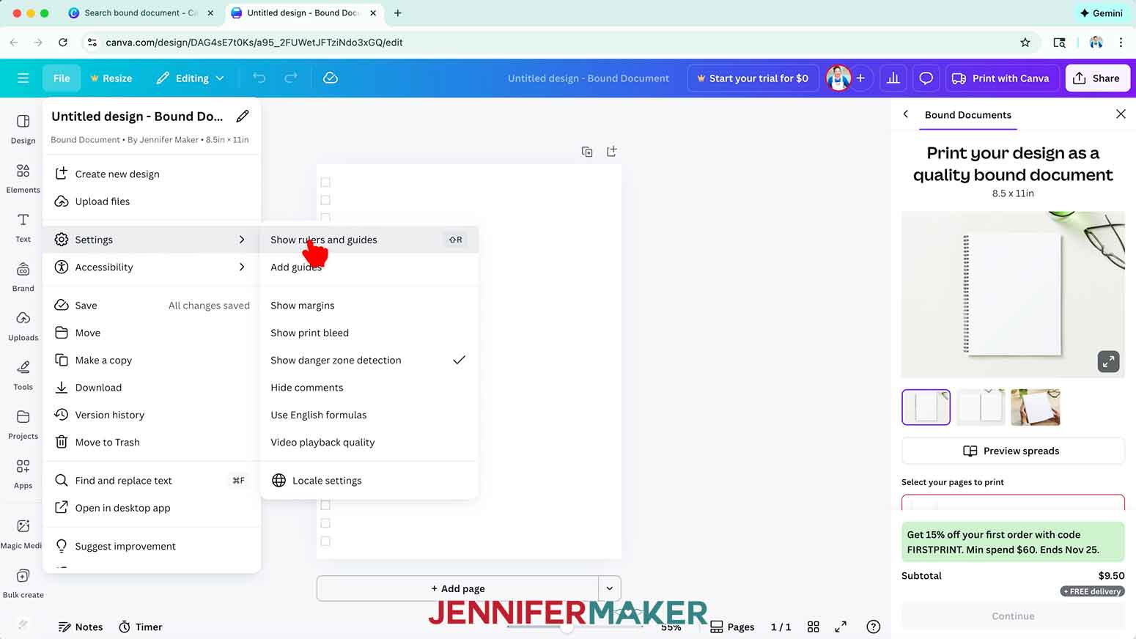Choose Download from File menu
1136x639 pixels.
coord(152,388)
